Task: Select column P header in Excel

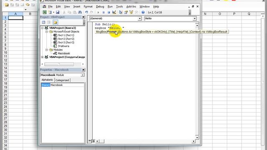Action: pos(234,14)
